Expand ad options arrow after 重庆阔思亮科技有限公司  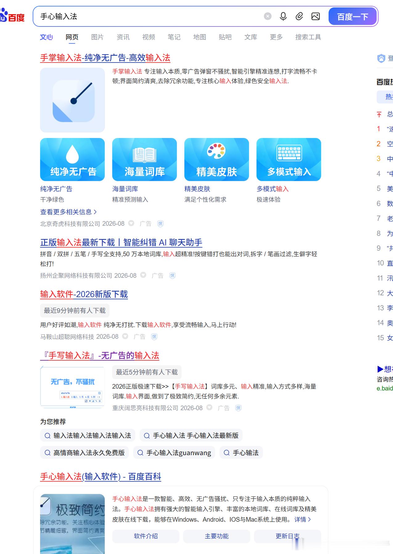click(x=209, y=407)
